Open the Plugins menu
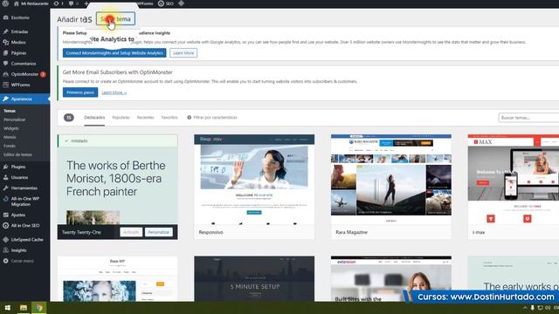 click(17, 167)
